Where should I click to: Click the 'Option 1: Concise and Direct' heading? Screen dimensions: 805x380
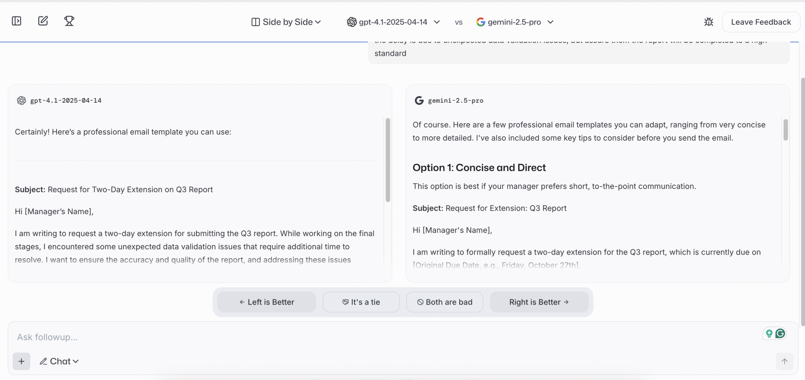pyautogui.click(x=479, y=168)
